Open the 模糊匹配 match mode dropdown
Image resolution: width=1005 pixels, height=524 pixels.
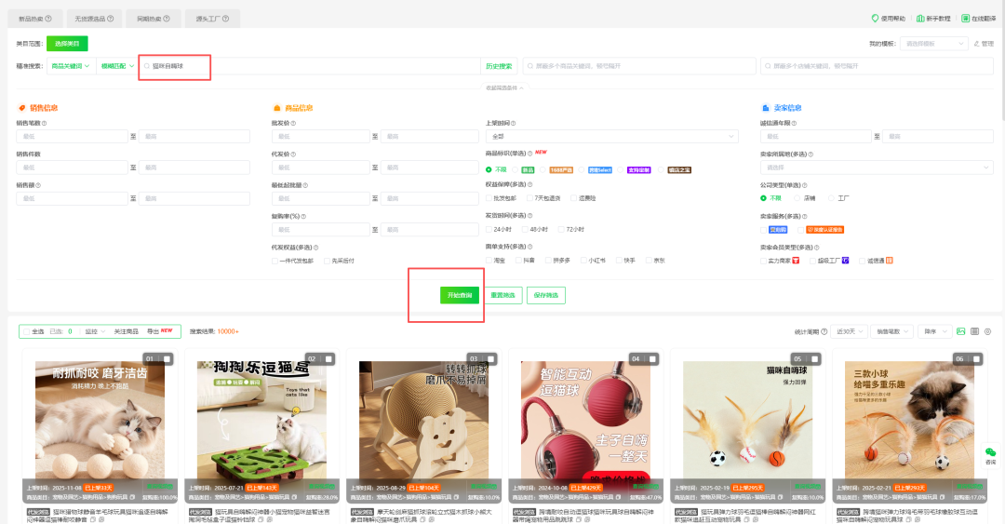(x=118, y=66)
